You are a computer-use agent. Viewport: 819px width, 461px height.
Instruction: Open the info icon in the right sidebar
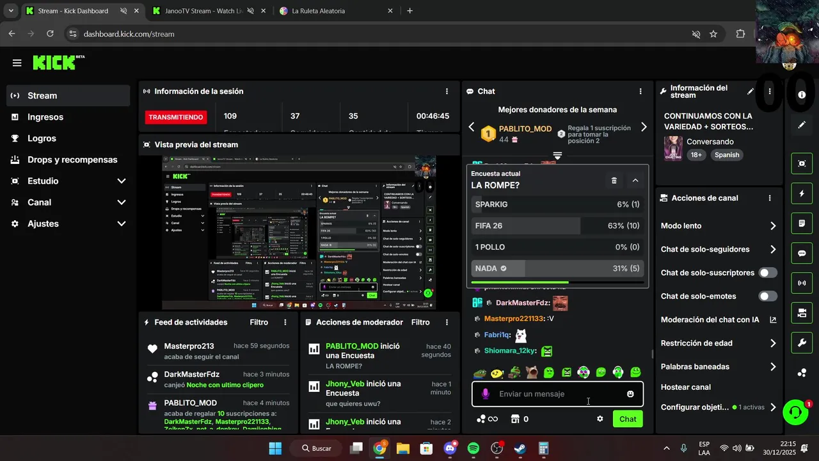tap(802, 94)
